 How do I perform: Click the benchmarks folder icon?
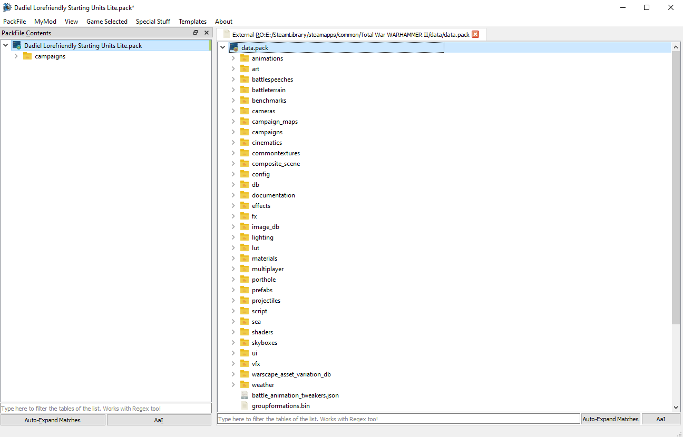(245, 101)
